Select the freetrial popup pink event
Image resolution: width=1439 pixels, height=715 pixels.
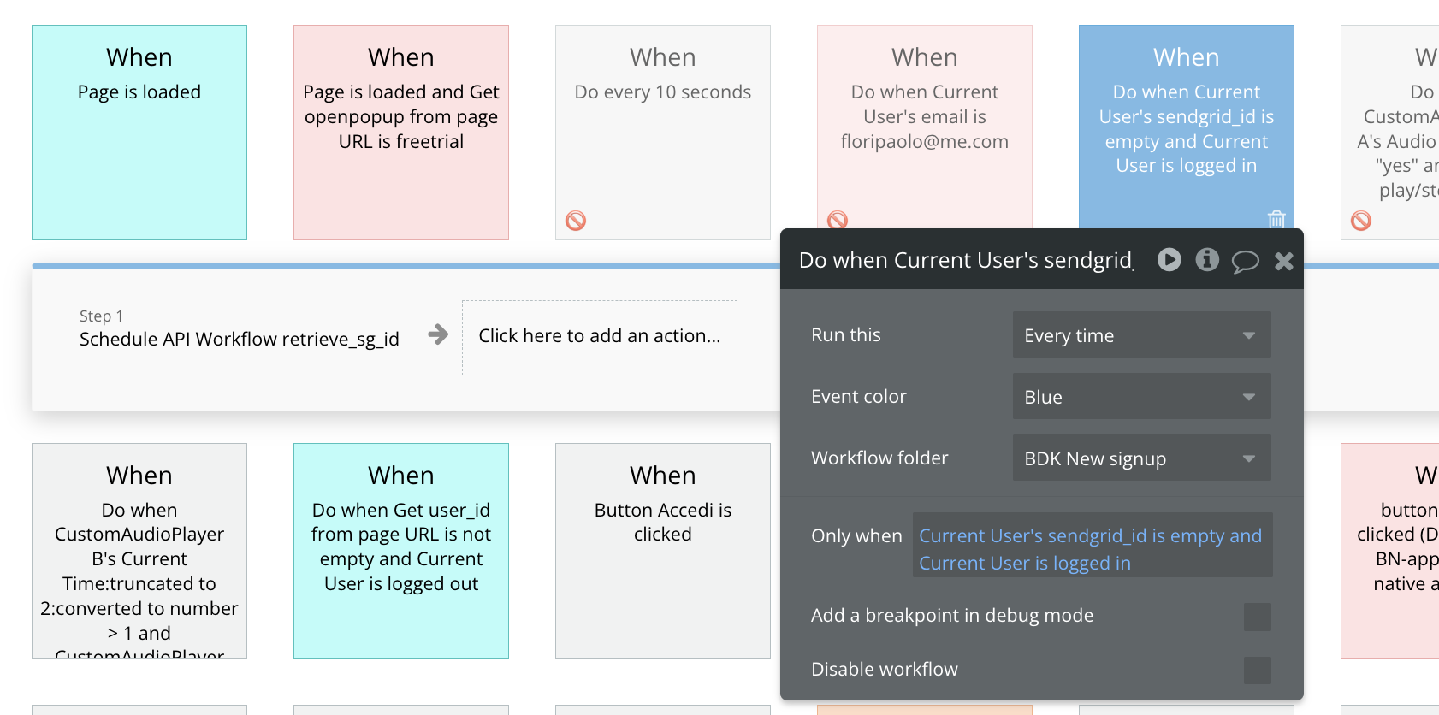tap(401, 133)
